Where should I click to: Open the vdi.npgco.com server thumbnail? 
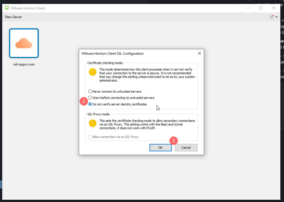pos(24,43)
